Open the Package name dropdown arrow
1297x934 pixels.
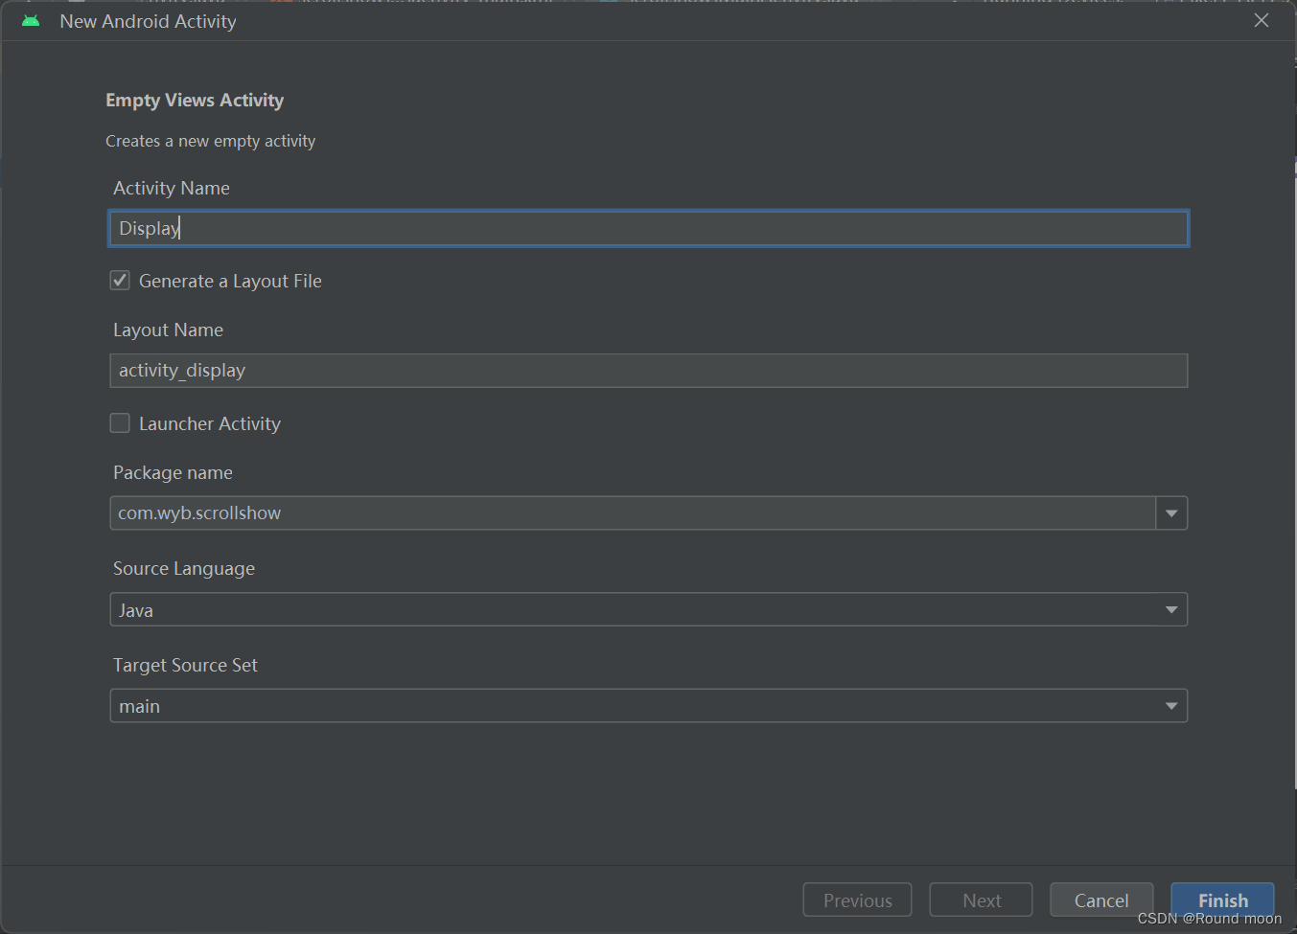pos(1171,513)
